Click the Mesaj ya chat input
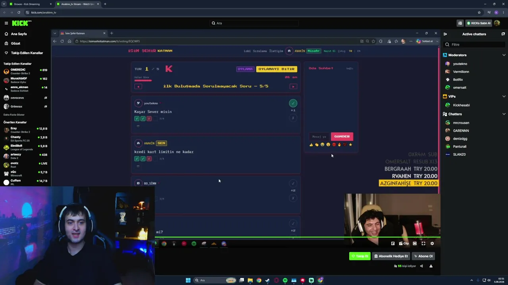508x285 pixels. [x=319, y=137]
